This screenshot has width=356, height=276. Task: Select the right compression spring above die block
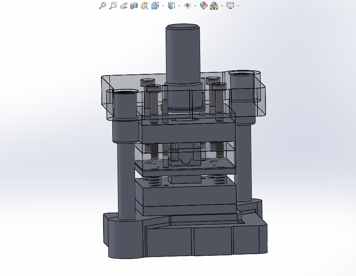pyautogui.click(x=220, y=179)
